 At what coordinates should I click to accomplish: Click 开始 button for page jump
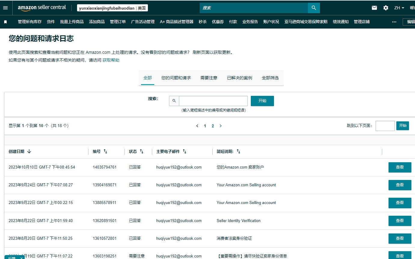pyautogui.click(x=403, y=126)
